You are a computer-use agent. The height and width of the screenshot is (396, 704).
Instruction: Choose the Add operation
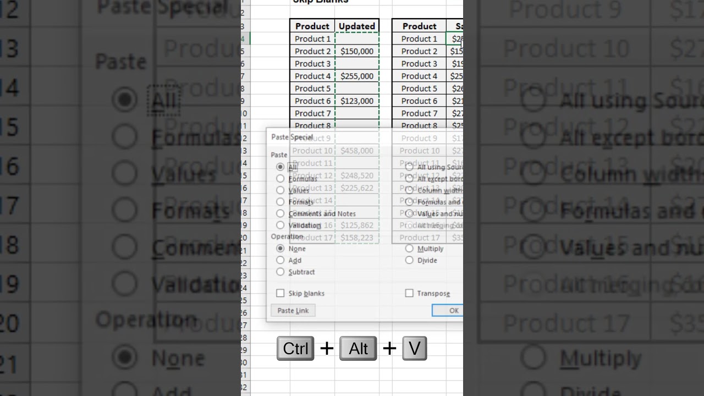[x=280, y=260]
